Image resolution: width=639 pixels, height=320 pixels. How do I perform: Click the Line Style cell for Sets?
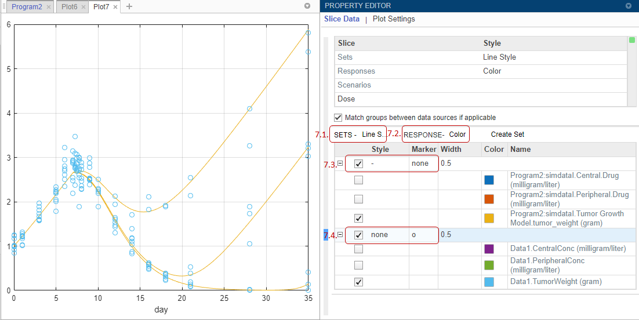click(x=499, y=57)
